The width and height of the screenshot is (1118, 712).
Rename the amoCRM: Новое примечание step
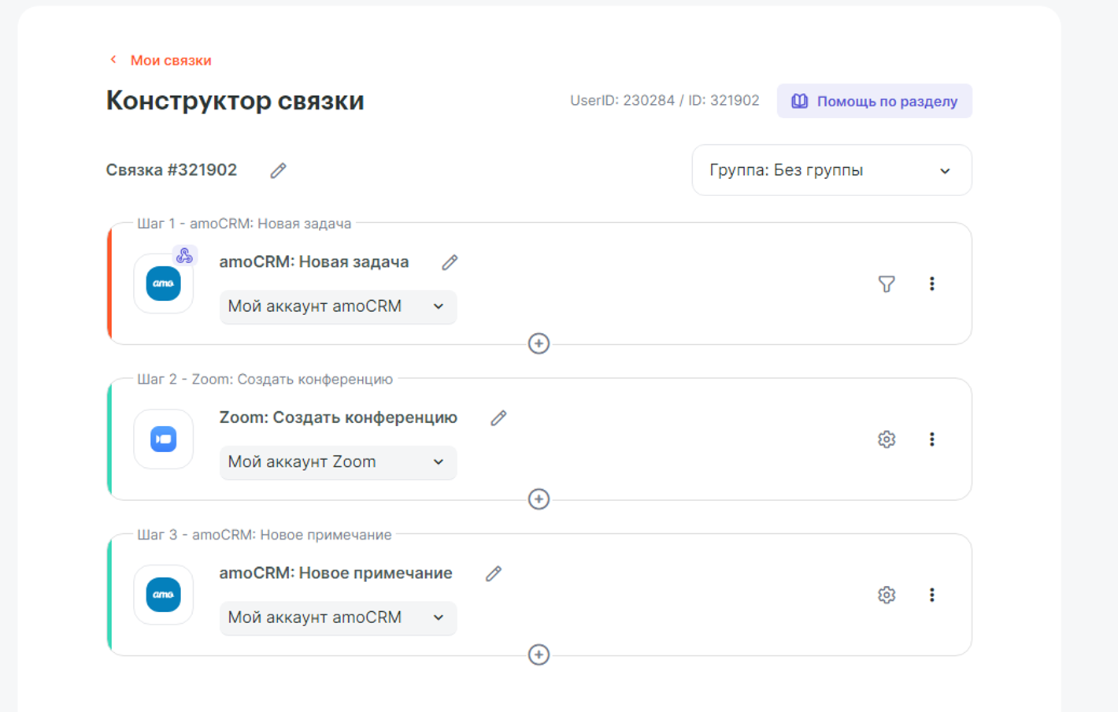point(494,574)
